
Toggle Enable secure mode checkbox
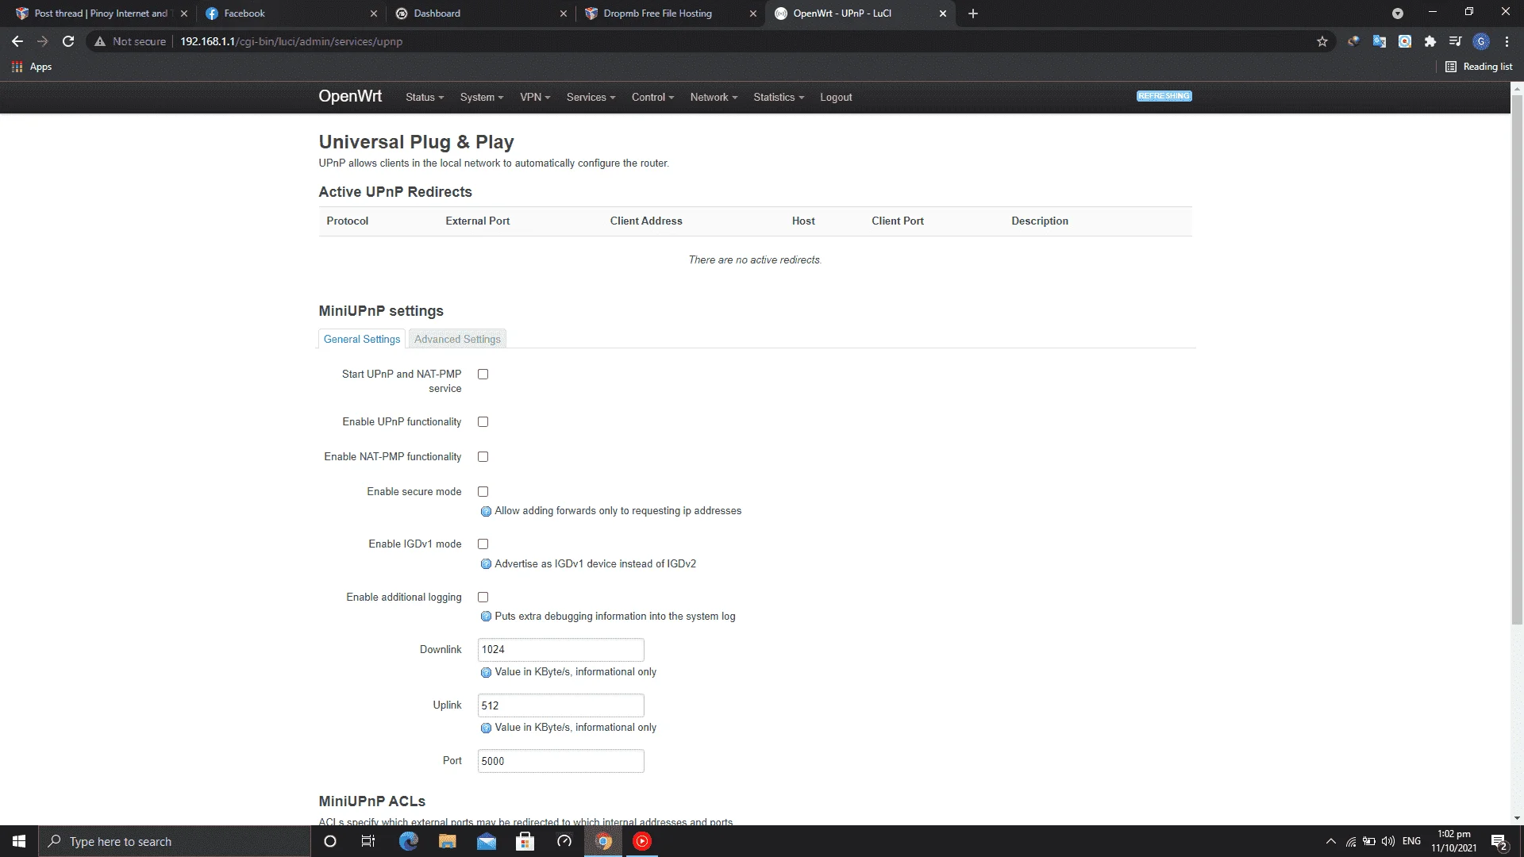point(483,491)
